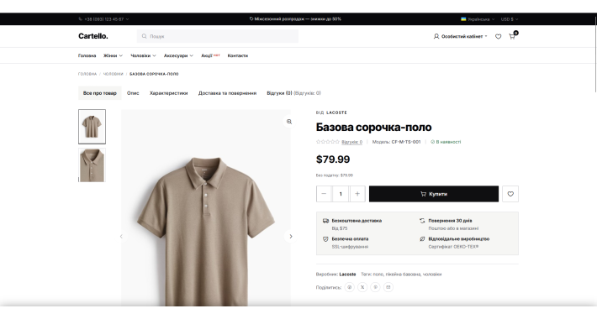Click the sale banner in top bar
This screenshot has height=319, width=597.
[295, 19]
